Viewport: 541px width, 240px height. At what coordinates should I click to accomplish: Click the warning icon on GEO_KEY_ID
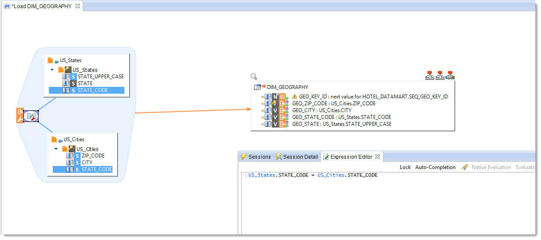coord(294,97)
